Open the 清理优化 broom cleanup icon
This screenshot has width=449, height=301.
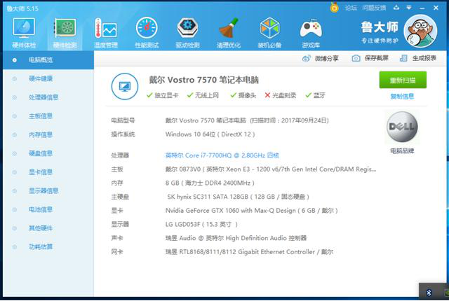(228, 29)
